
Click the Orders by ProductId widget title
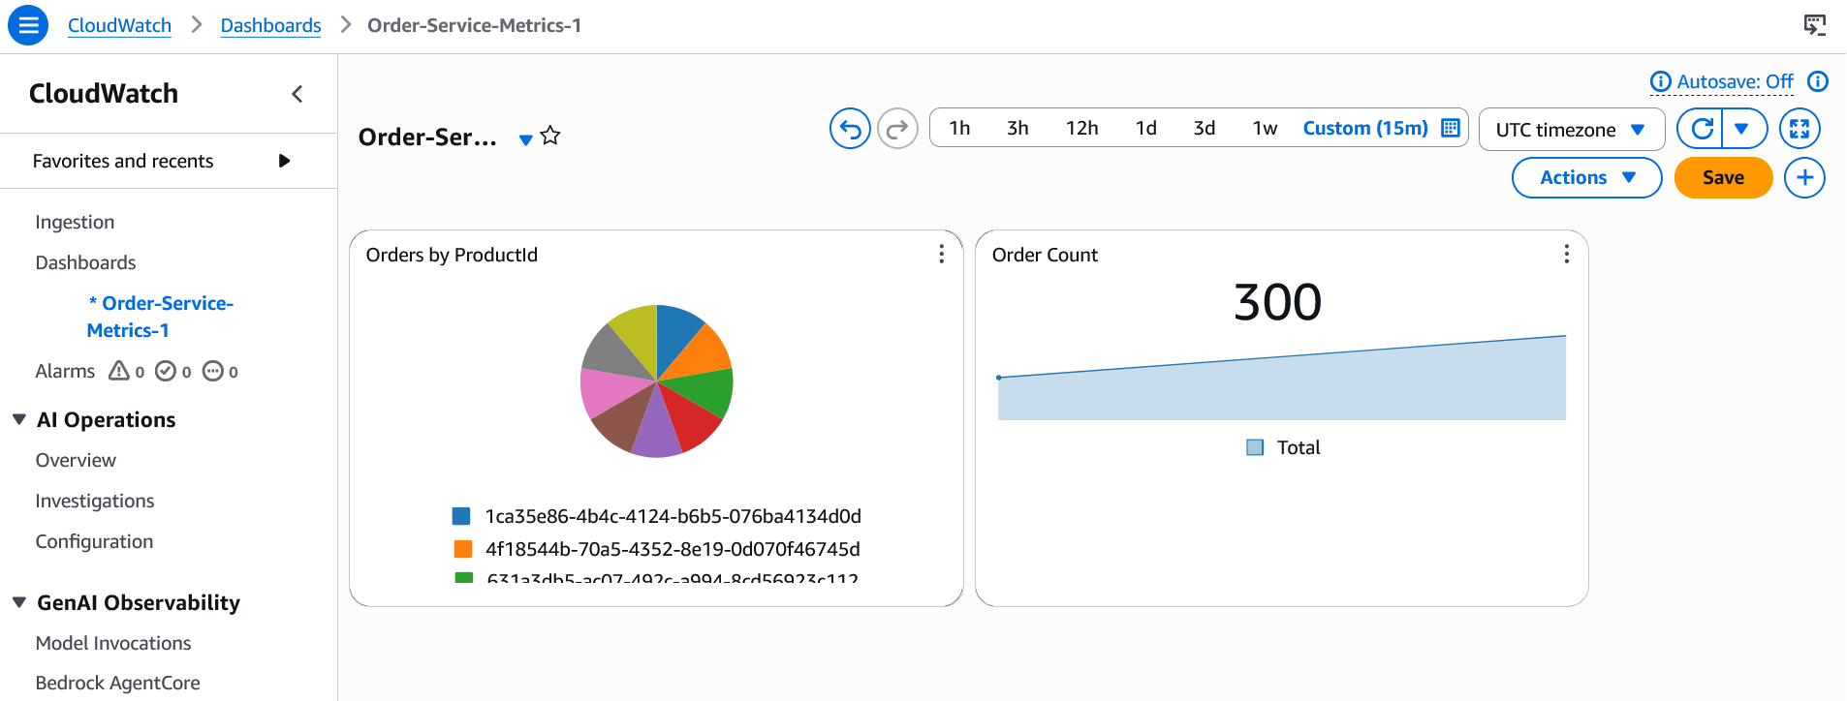click(x=452, y=255)
